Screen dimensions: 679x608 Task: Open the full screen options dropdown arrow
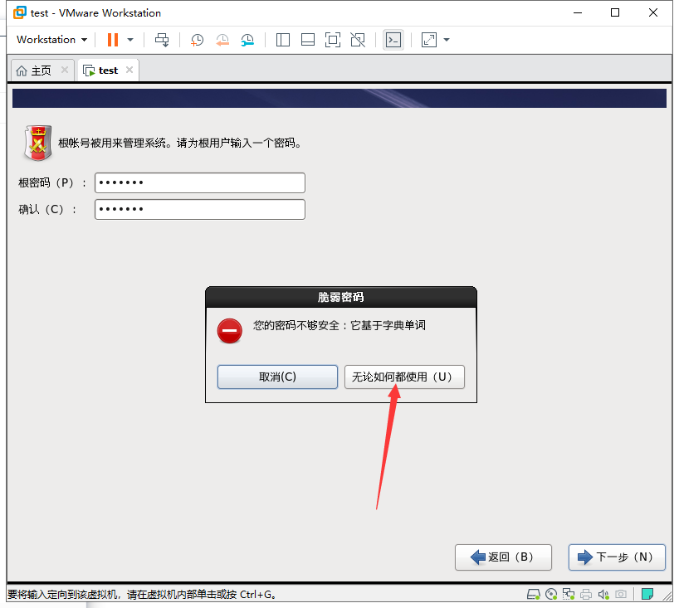coord(446,39)
